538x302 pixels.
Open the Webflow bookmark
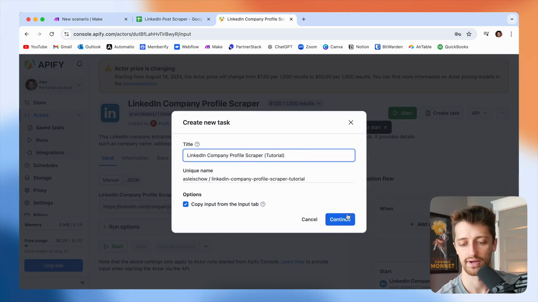(x=187, y=47)
